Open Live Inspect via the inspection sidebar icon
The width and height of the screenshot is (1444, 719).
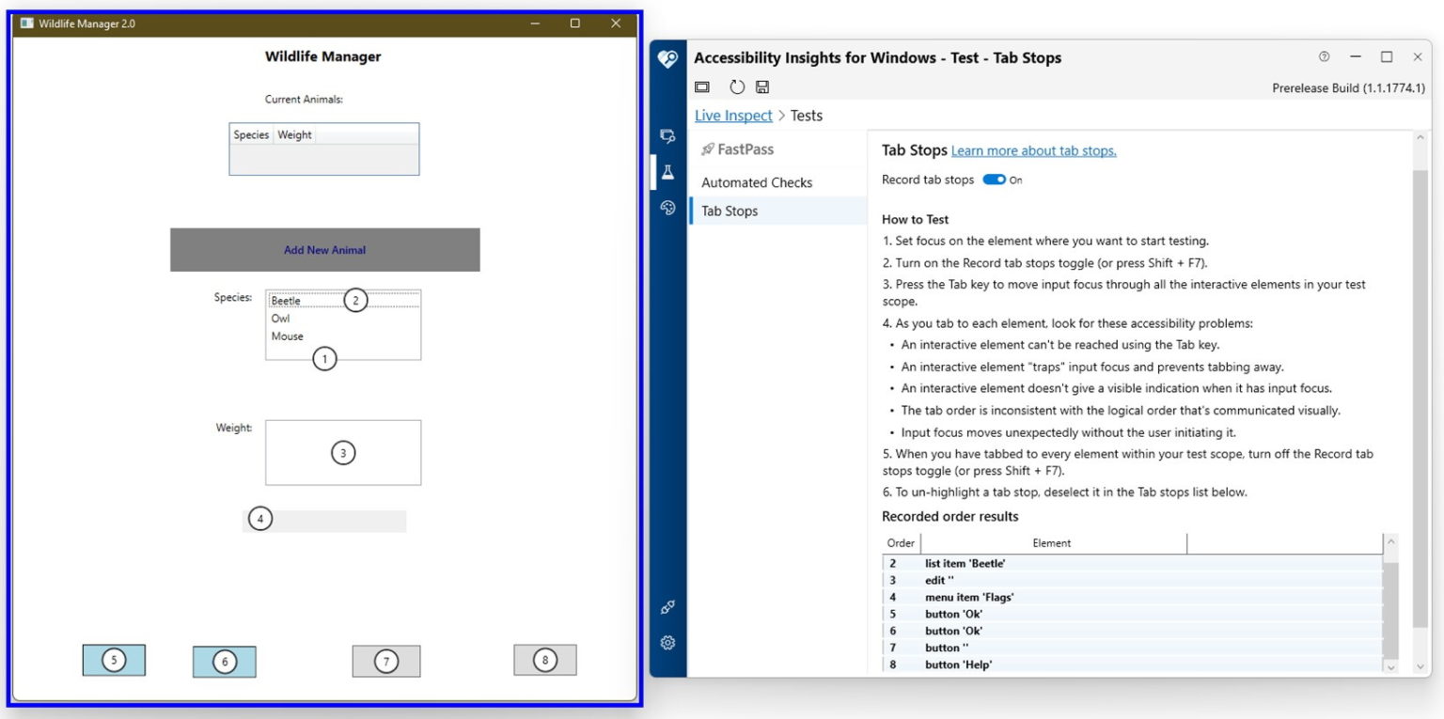tap(667, 135)
